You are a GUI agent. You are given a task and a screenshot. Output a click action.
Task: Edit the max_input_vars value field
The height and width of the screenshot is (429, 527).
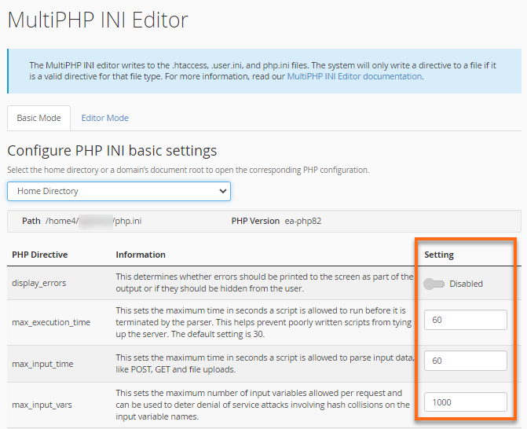(466, 402)
